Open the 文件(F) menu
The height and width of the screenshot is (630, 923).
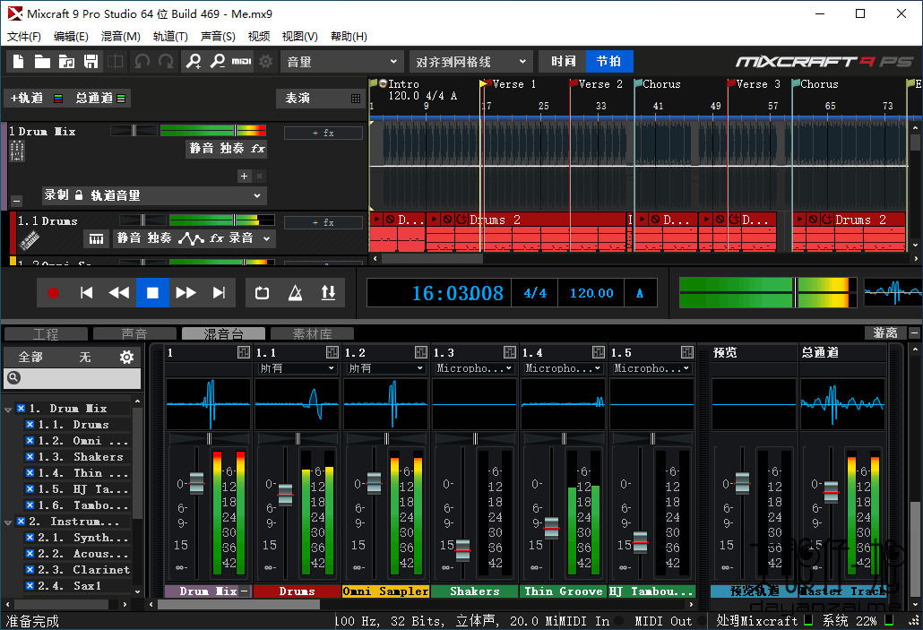tap(24, 37)
